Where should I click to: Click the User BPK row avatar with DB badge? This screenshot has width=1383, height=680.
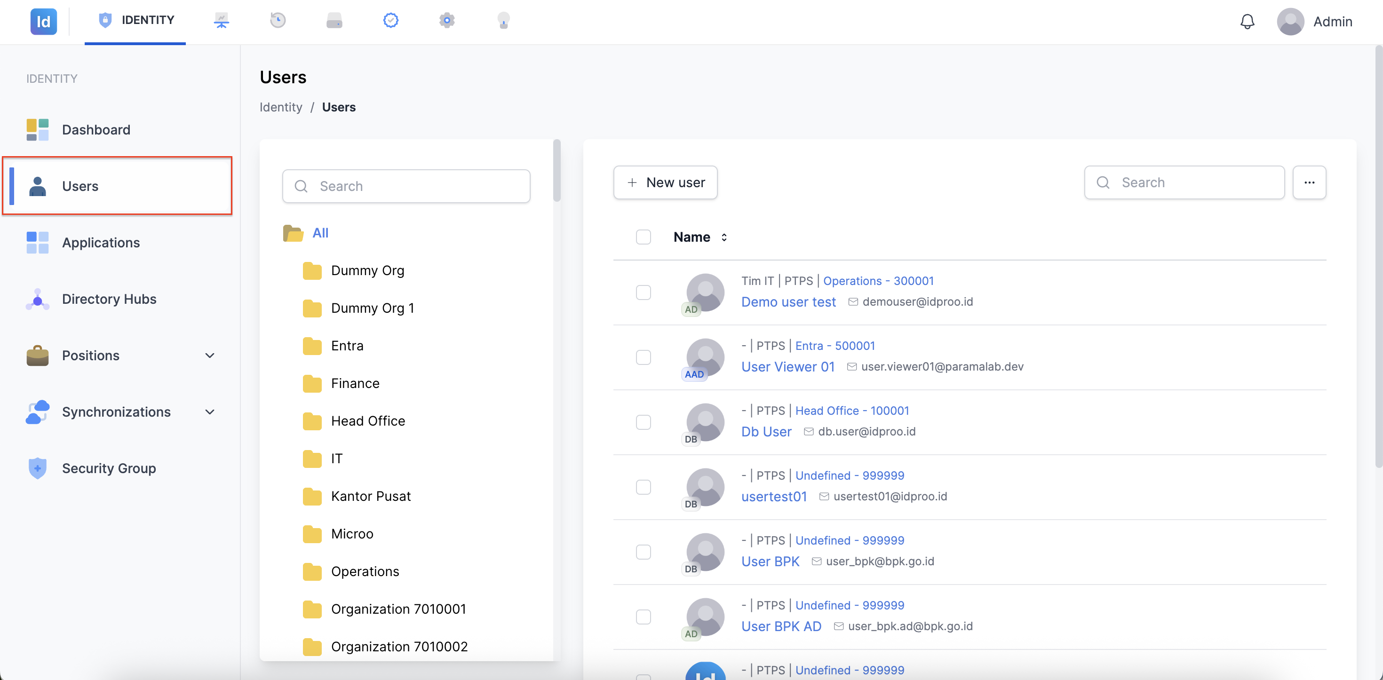(705, 552)
